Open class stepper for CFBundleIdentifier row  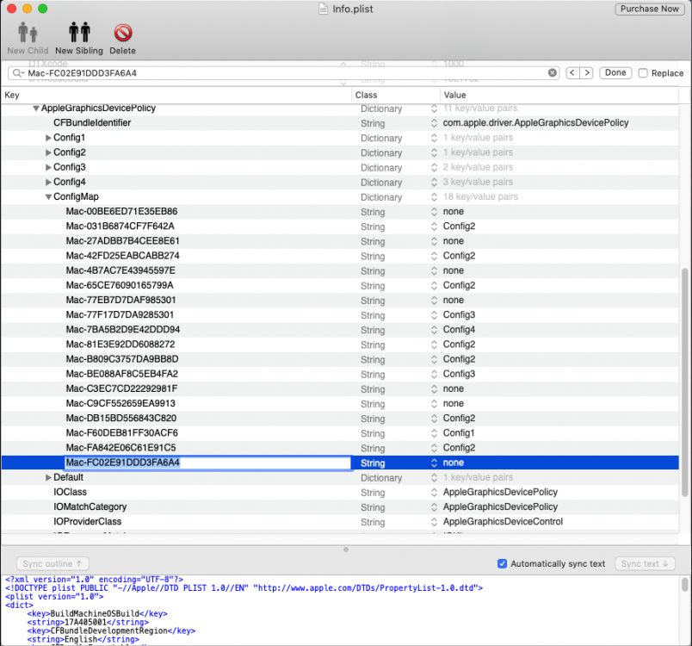434,123
